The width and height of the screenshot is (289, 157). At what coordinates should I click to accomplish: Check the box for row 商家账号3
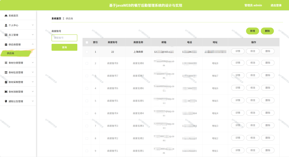pyautogui.click(x=87, y=126)
